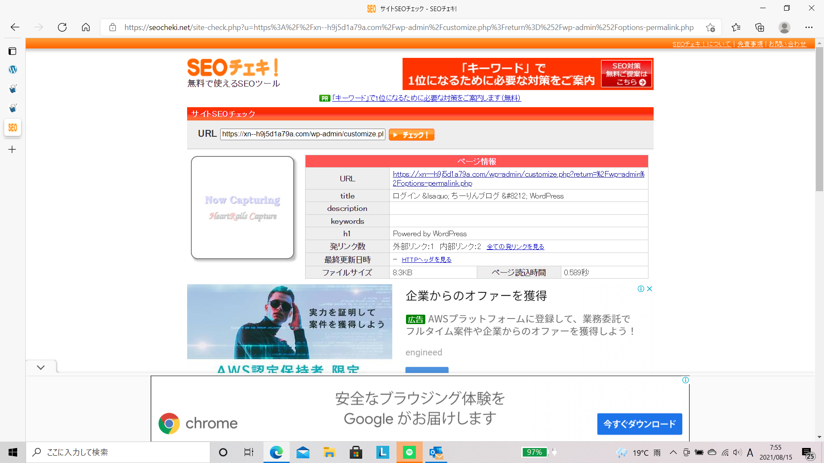The height and width of the screenshot is (463, 824).
Task: Open ad info icon on Chrome banner
Action: pos(685,380)
